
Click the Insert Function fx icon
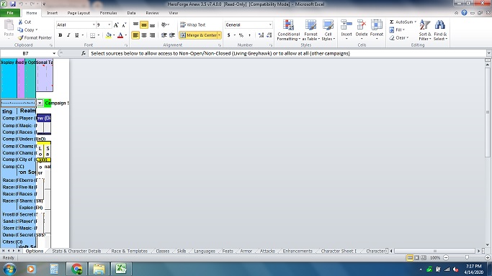pyautogui.click(x=83, y=53)
